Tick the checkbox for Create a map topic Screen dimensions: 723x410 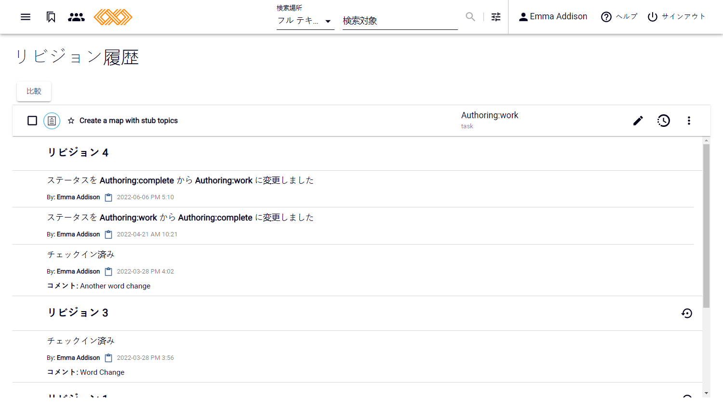tap(32, 121)
